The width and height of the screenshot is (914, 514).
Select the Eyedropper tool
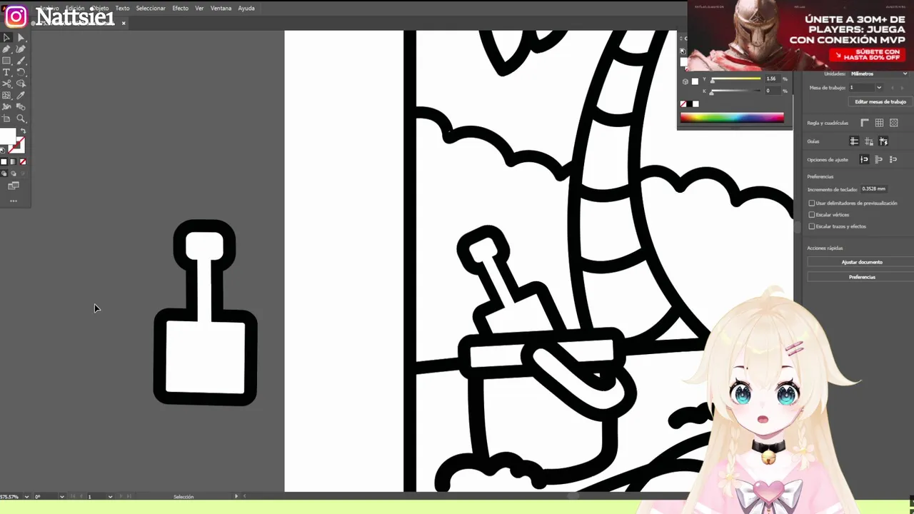point(21,95)
